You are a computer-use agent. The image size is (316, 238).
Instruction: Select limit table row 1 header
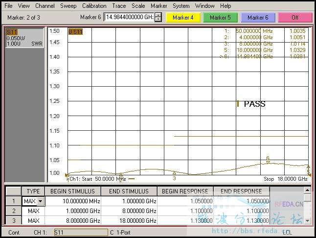point(14,201)
